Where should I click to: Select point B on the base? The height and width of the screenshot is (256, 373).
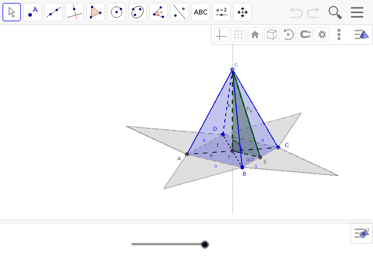pos(242,168)
